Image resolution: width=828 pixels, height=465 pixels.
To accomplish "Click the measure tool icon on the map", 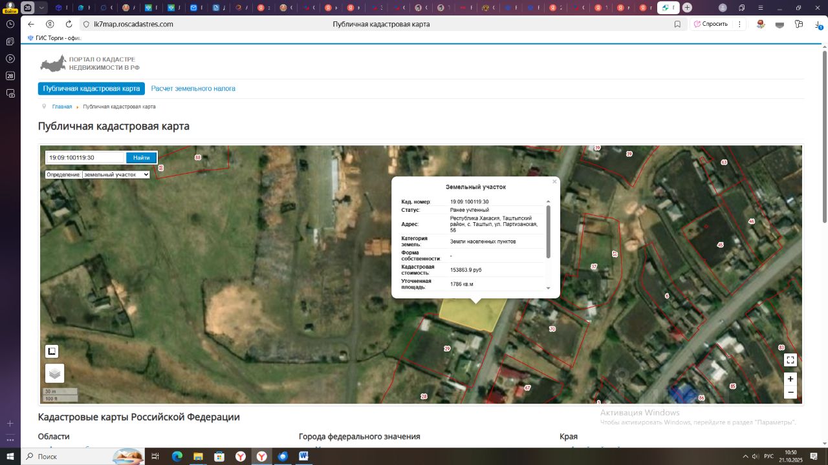I will pos(52,351).
